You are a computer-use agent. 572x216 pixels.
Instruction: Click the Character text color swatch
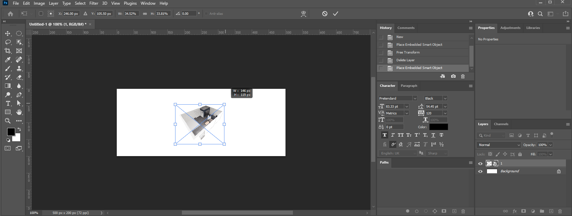pos(438,127)
